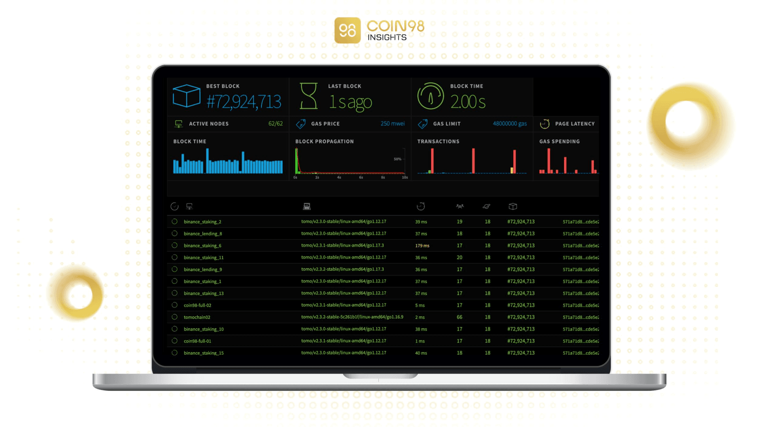Click binance_lending_9 version tomo/v2.3.2-stable
The image size is (759, 427).
[x=342, y=269]
